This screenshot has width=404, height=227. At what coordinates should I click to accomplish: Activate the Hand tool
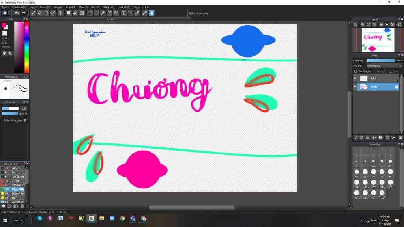[151, 13]
